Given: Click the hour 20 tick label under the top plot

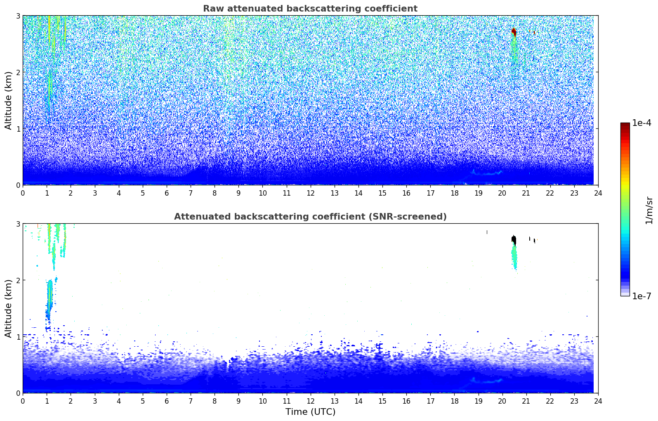Looking at the screenshot, I should pyautogui.click(x=502, y=193).
